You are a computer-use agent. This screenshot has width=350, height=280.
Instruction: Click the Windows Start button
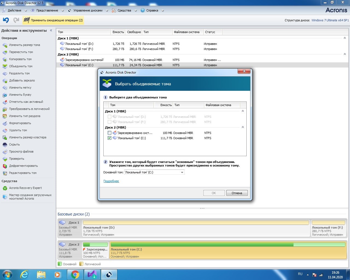point(7,275)
